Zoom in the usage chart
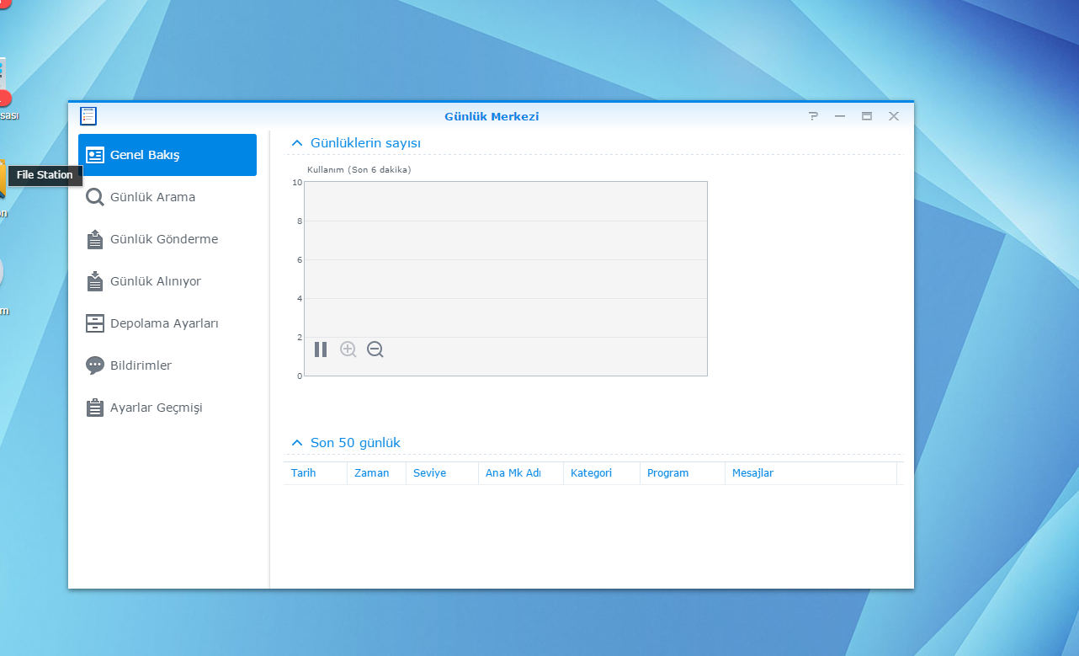The image size is (1079, 656). pos(348,349)
